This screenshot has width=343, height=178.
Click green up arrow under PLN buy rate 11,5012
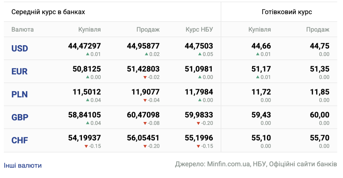tap(88, 100)
